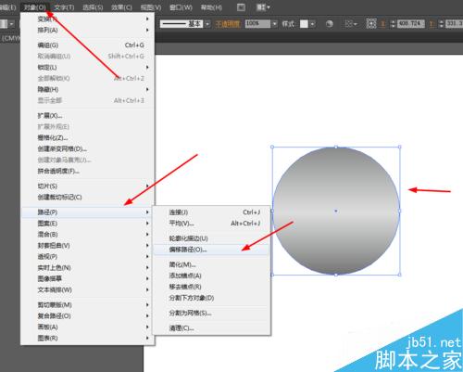Click the Bridge icon in menu bar
This screenshot has height=372, width=463.
(x=241, y=7)
